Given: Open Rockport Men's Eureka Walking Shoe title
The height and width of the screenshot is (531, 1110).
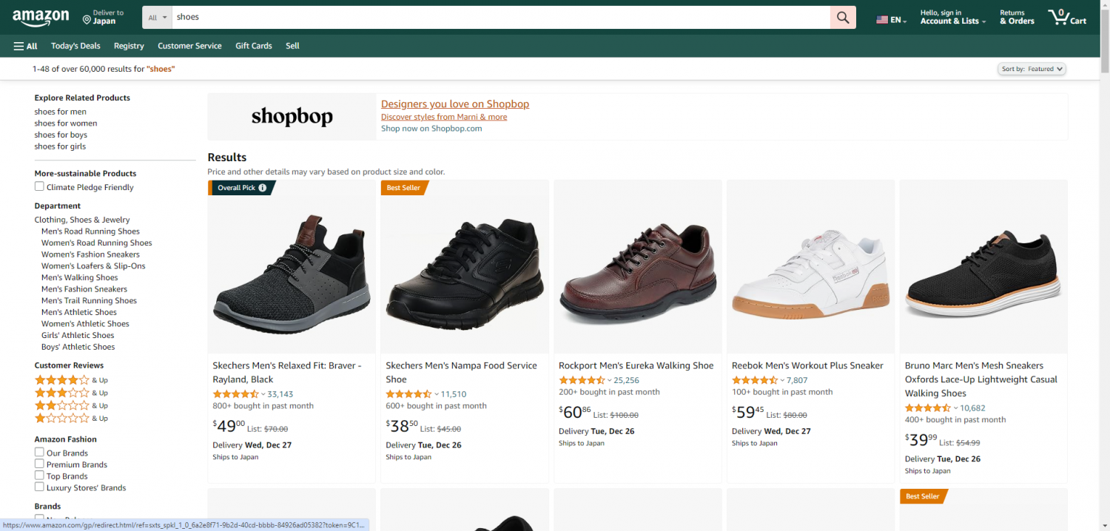Looking at the screenshot, I should 636,365.
